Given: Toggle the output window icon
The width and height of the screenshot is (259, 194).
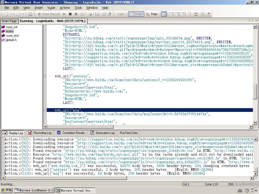Looking at the screenshot, I should (x=164, y=14).
